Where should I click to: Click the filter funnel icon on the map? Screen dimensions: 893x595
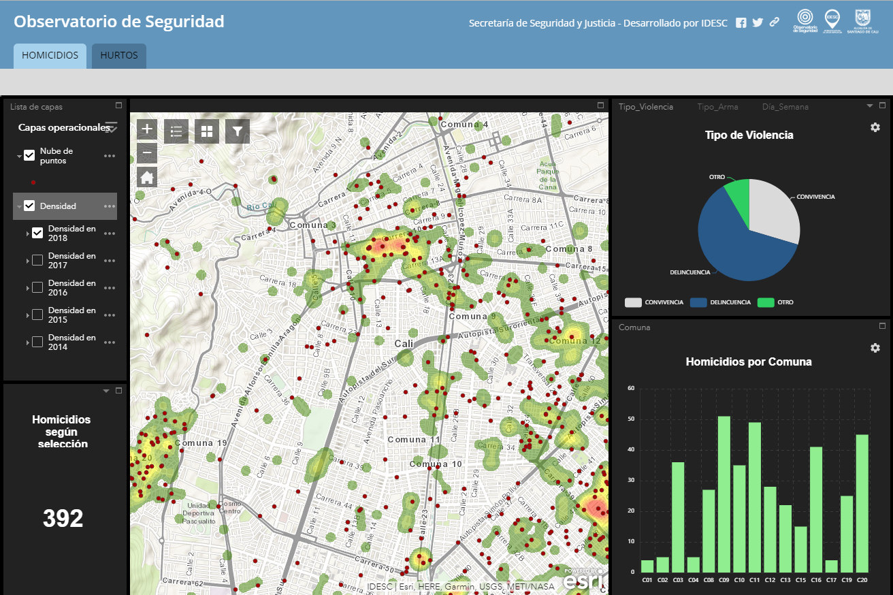(237, 131)
